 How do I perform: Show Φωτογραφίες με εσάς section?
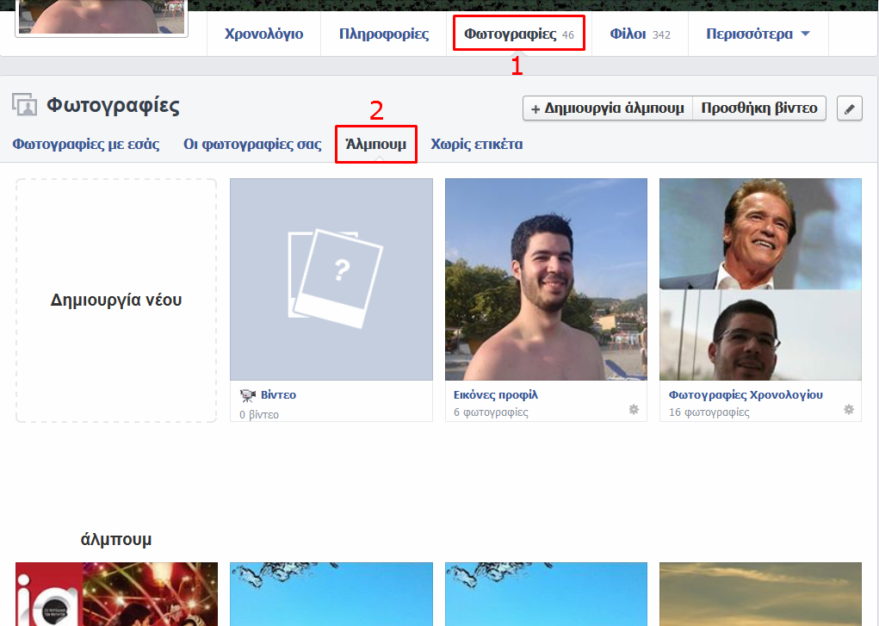click(x=86, y=144)
